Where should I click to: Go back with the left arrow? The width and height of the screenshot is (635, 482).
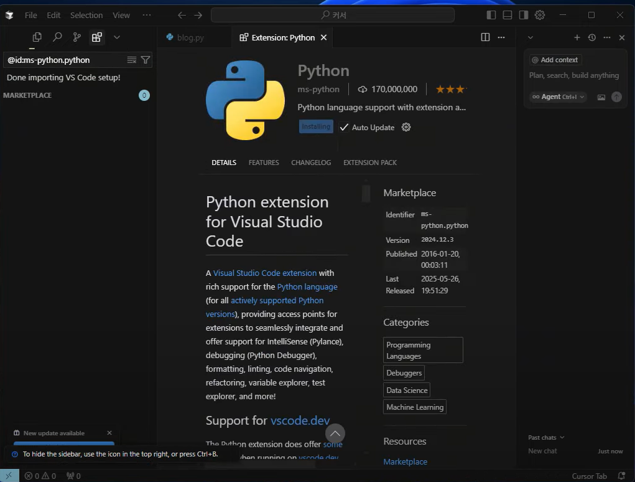[x=182, y=15]
